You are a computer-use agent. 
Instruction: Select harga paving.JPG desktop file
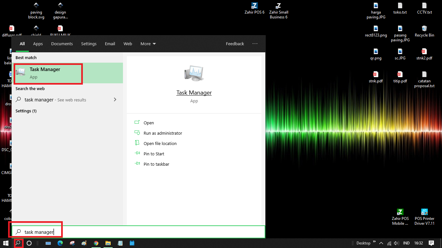pyautogui.click(x=376, y=11)
